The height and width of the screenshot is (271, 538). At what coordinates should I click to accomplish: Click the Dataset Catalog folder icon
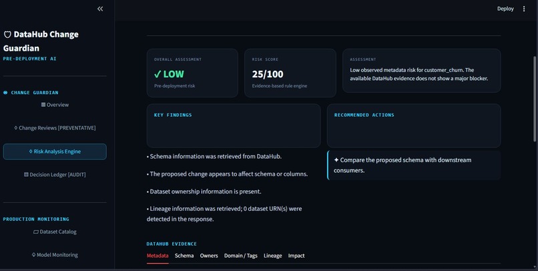(35, 232)
